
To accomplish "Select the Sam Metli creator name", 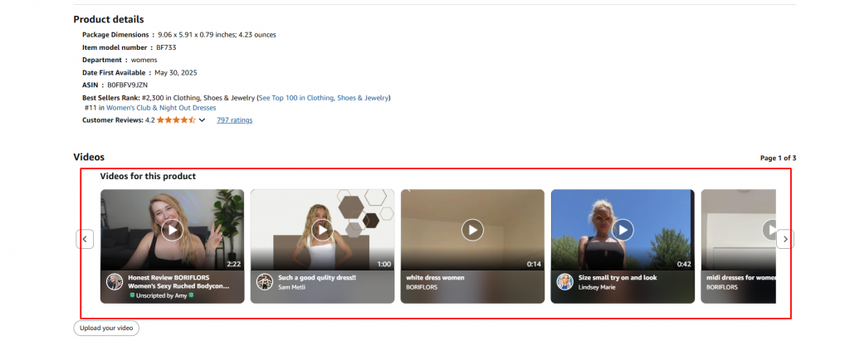I will [291, 287].
